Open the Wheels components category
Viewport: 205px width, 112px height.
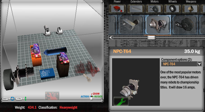(172, 9)
